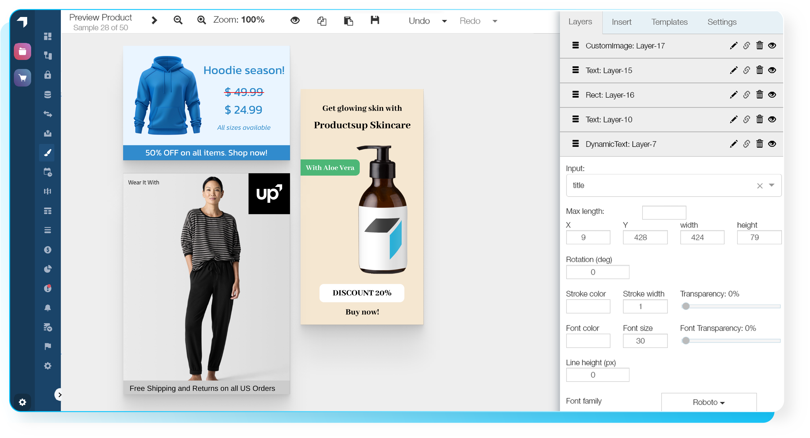This screenshot has height=438, width=810.
Task: Hide the Text: Layer-10 layer
Action: click(772, 119)
